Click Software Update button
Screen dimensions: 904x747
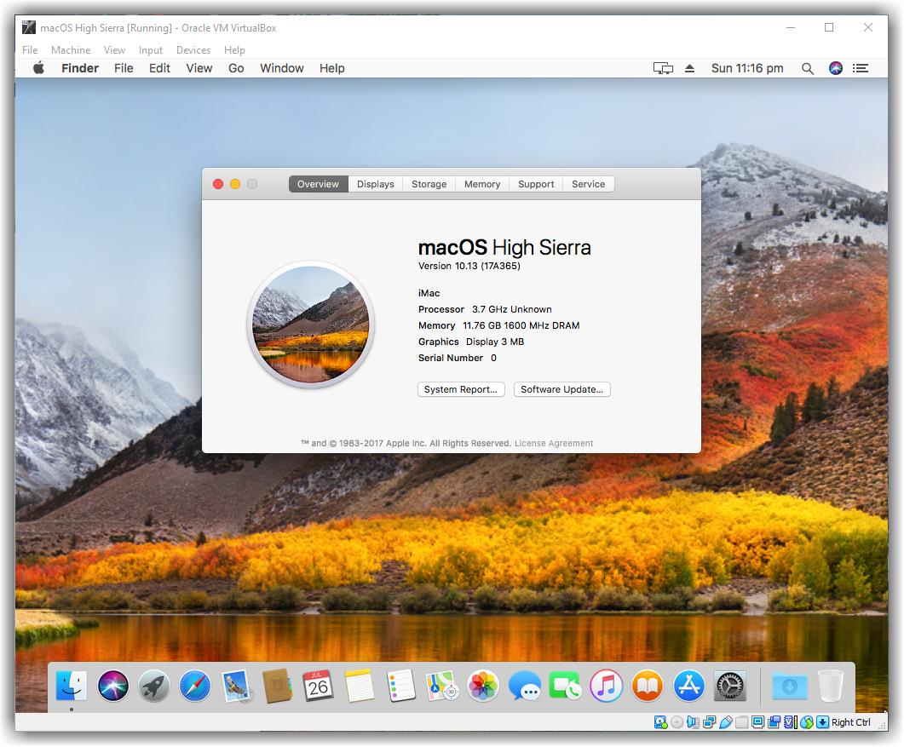point(562,389)
